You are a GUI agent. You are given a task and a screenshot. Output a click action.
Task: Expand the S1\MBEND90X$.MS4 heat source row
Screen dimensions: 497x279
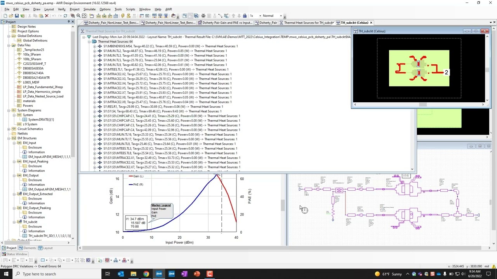coord(94,46)
